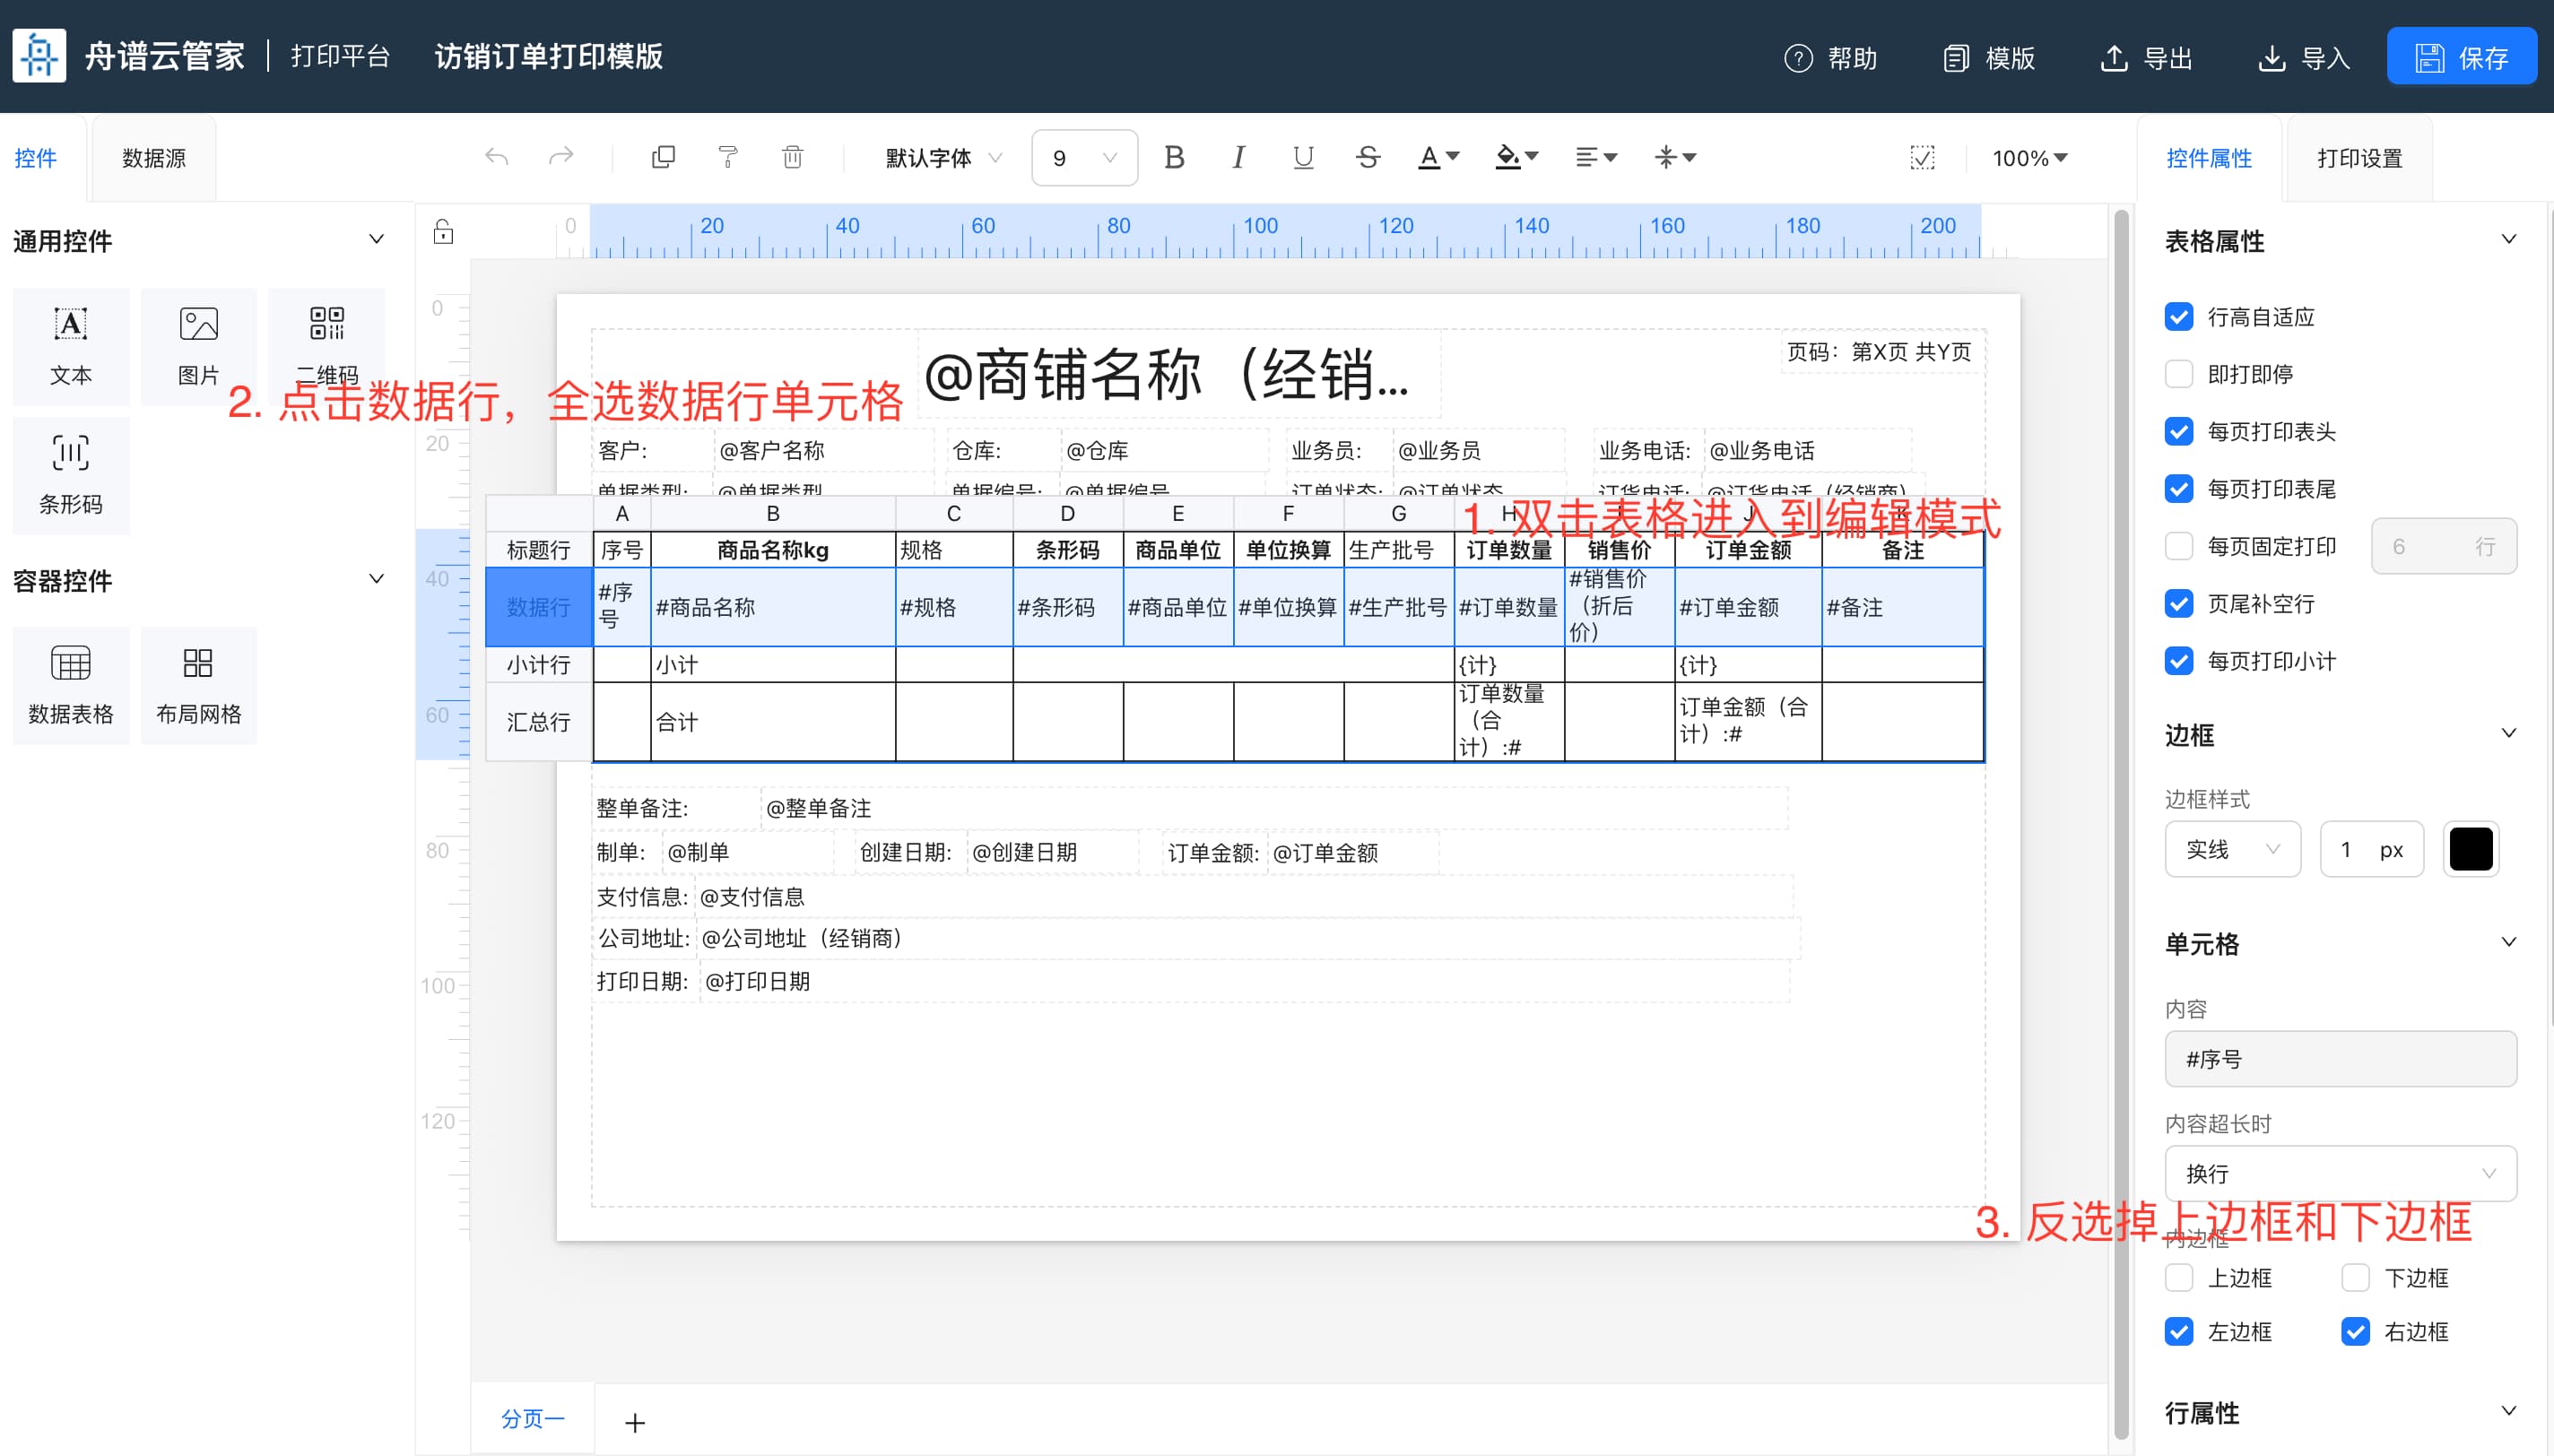Viewport: 2554px width, 1456px height.
Task: Switch to the 数据源 tab
Action: coord(154,158)
